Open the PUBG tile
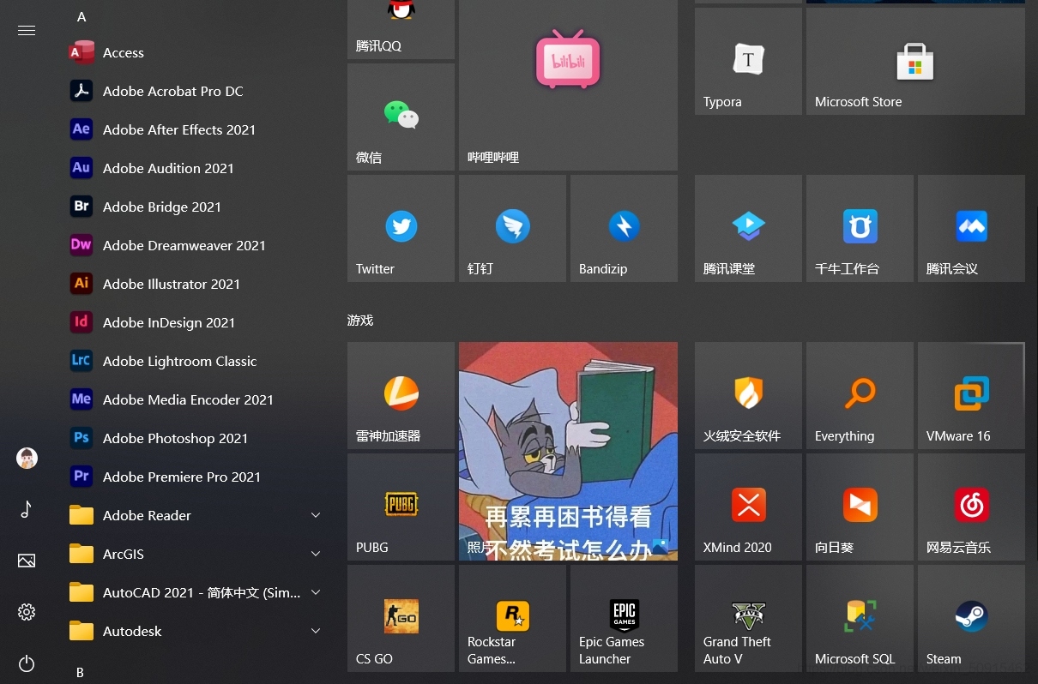 [401, 507]
